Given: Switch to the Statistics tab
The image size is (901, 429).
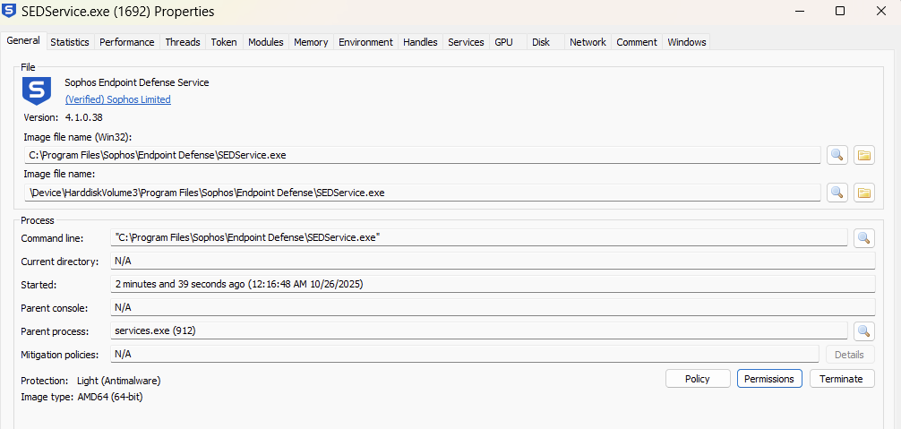Looking at the screenshot, I should 70,42.
